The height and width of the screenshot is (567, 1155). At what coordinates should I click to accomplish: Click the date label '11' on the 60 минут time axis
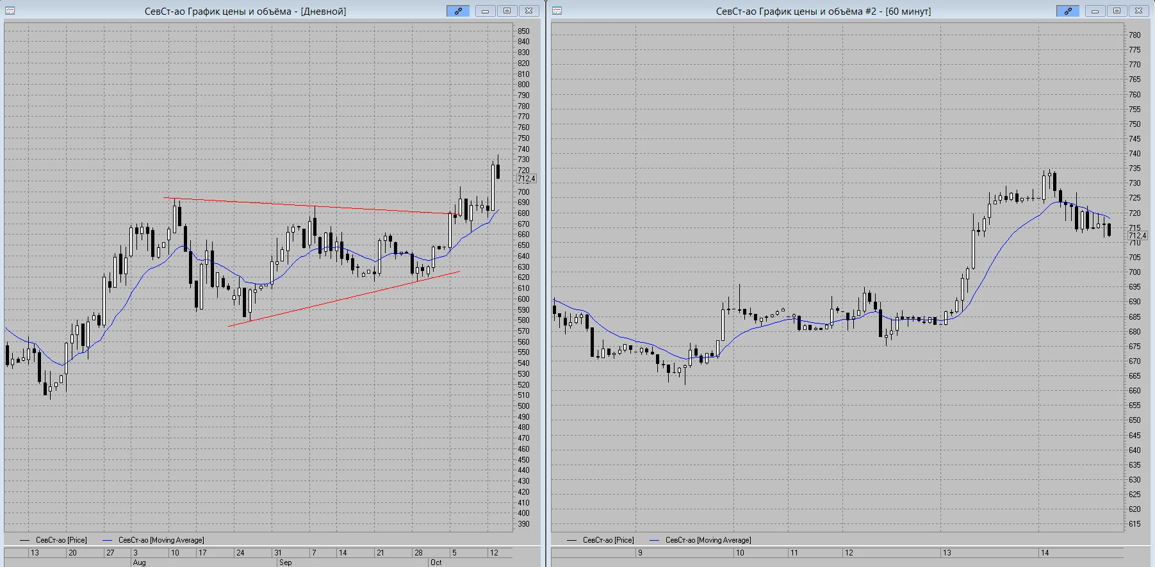pos(794,552)
